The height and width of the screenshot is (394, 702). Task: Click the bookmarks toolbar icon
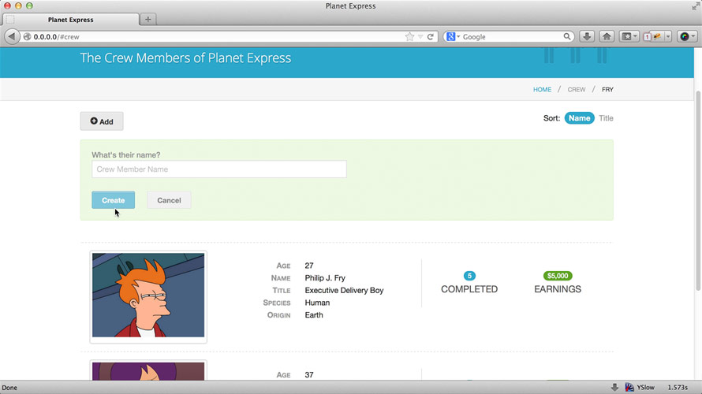coord(627,37)
